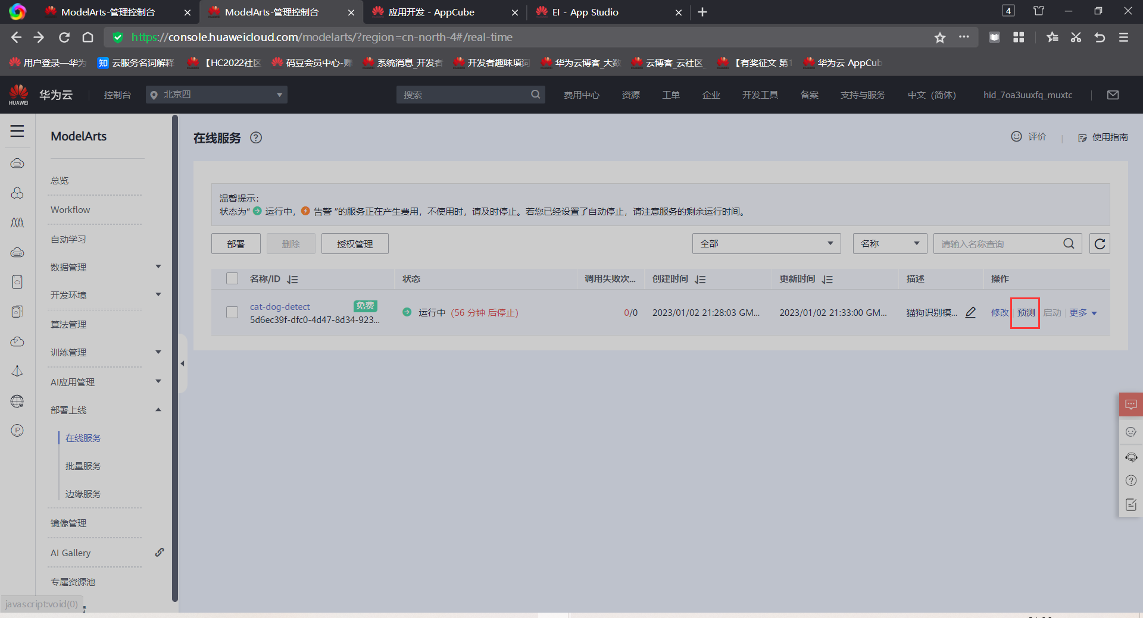Collapse the 部署上线 sidebar section
This screenshot has width=1143, height=618.
point(158,410)
